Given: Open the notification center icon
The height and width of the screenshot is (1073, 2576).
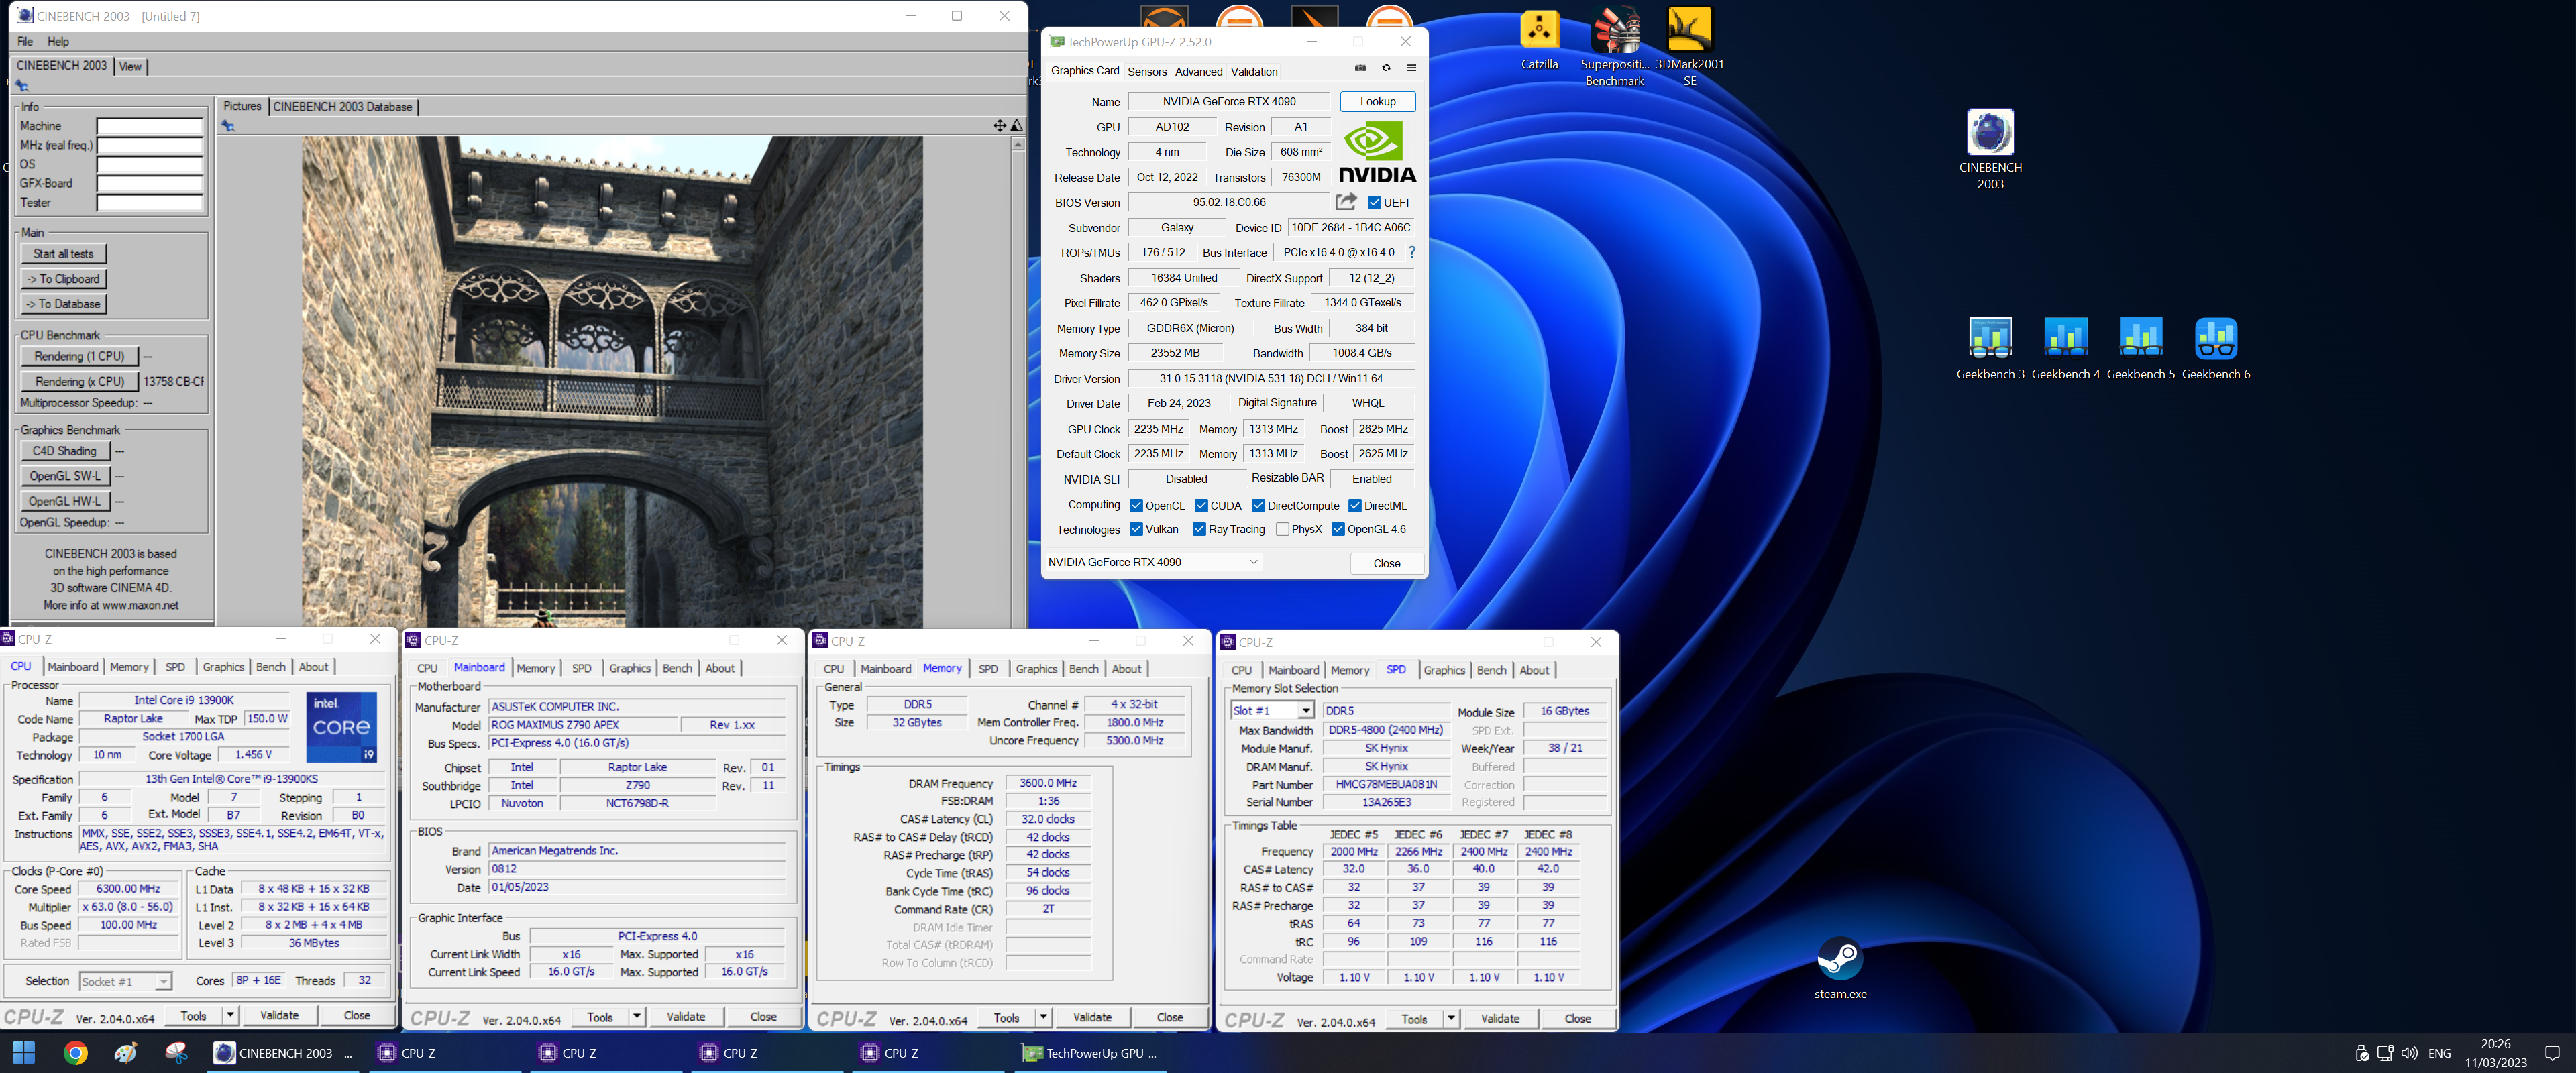Looking at the screenshot, I should pos(2551,1052).
